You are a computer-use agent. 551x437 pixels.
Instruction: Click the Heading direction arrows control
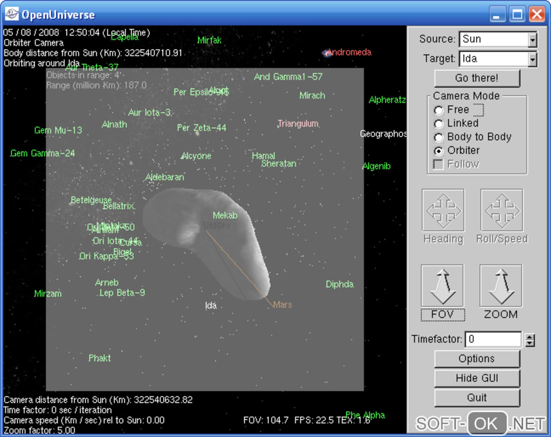(x=443, y=210)
